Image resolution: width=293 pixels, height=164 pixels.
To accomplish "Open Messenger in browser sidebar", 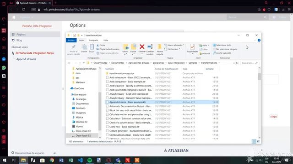I will [x=4, y=59].
